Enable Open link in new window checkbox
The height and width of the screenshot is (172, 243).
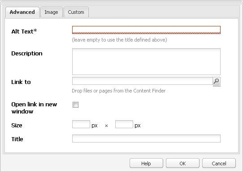(75, 105)
